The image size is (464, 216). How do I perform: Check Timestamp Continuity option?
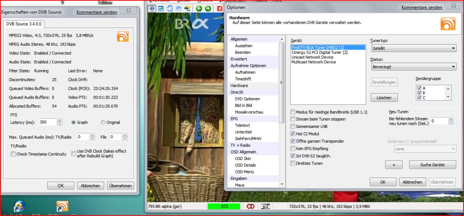pyautogui.click(x=13, y=154)
